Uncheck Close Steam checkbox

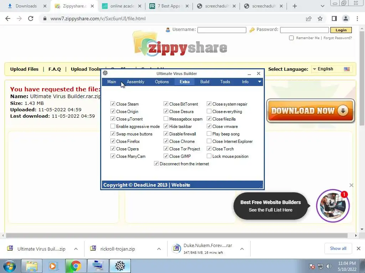(x=113, y=104)
